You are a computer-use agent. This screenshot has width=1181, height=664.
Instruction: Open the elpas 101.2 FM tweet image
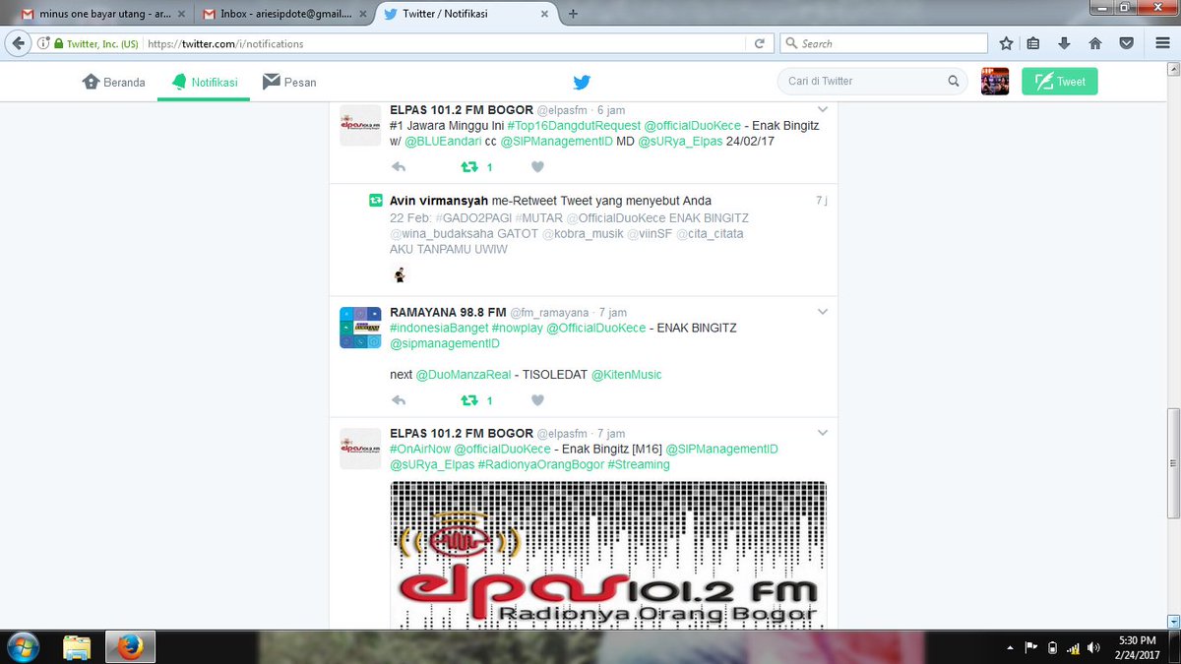click(x=608, y=555)
